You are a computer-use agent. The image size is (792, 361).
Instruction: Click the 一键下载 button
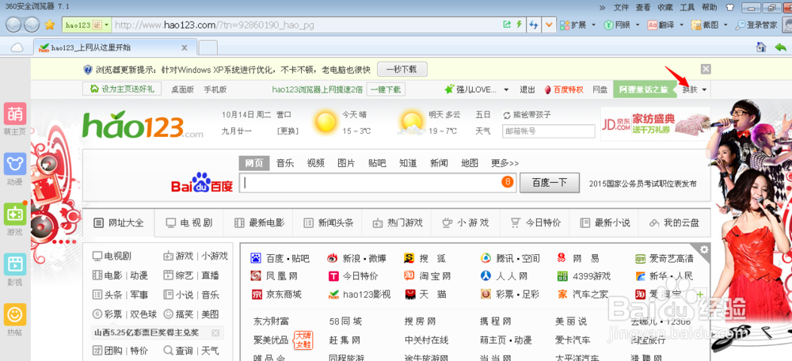click(x=386, y=90)
